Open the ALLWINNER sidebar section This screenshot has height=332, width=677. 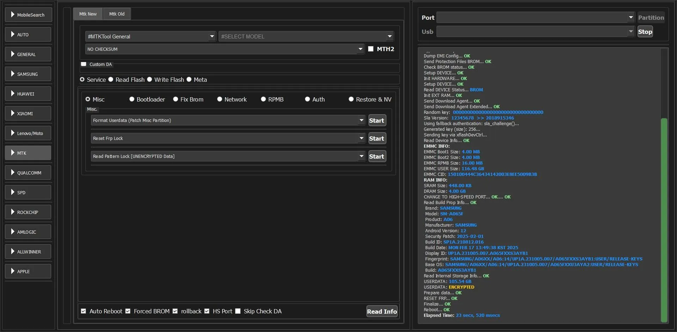(x=29, y=252)
